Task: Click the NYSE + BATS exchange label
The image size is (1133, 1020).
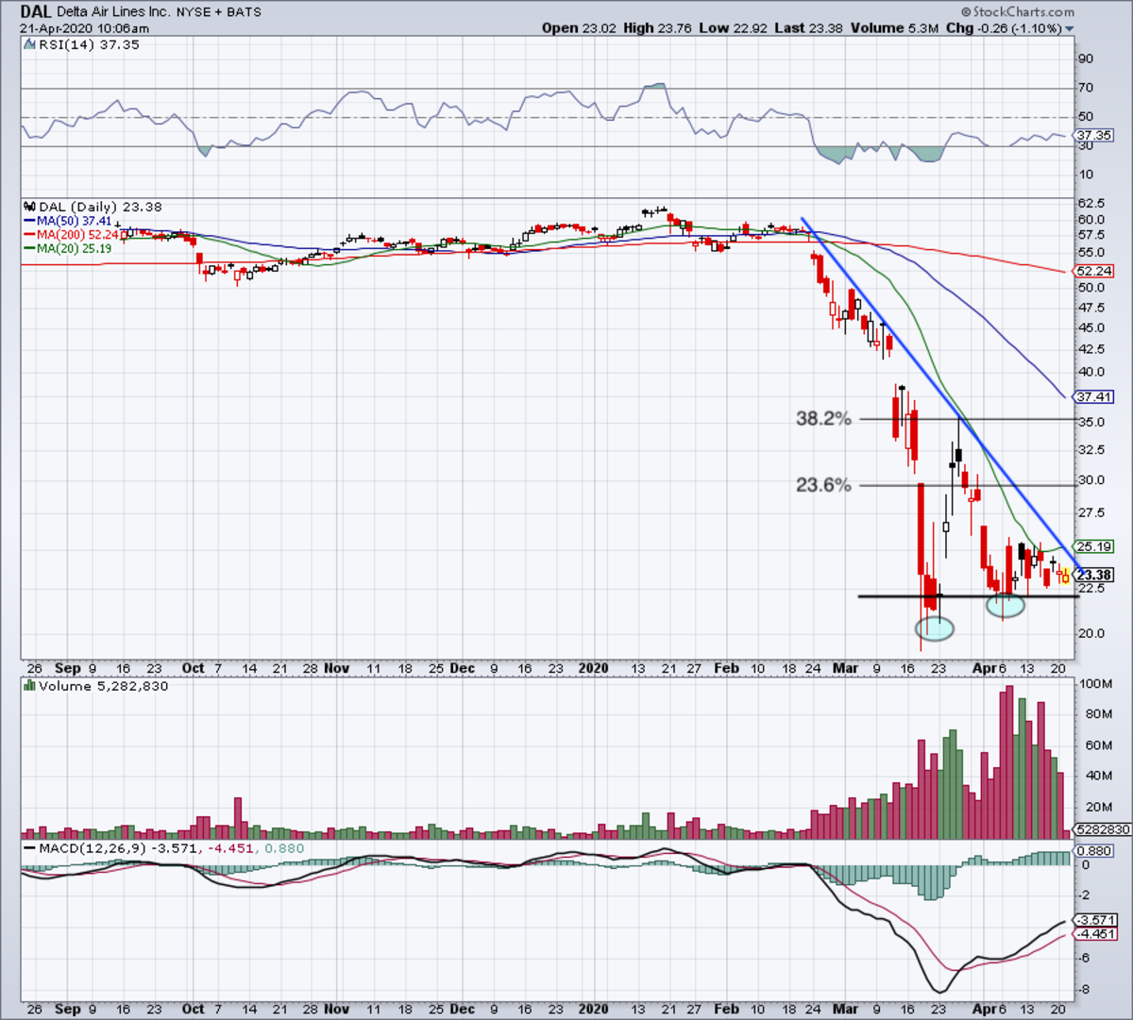Action: (219, 13)
